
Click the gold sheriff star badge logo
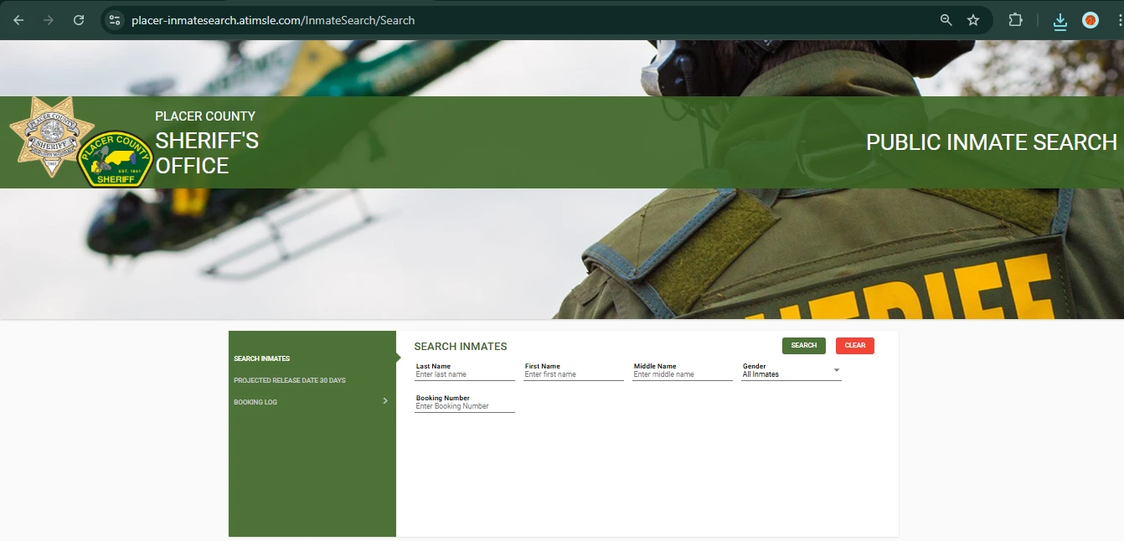(50, 136)
